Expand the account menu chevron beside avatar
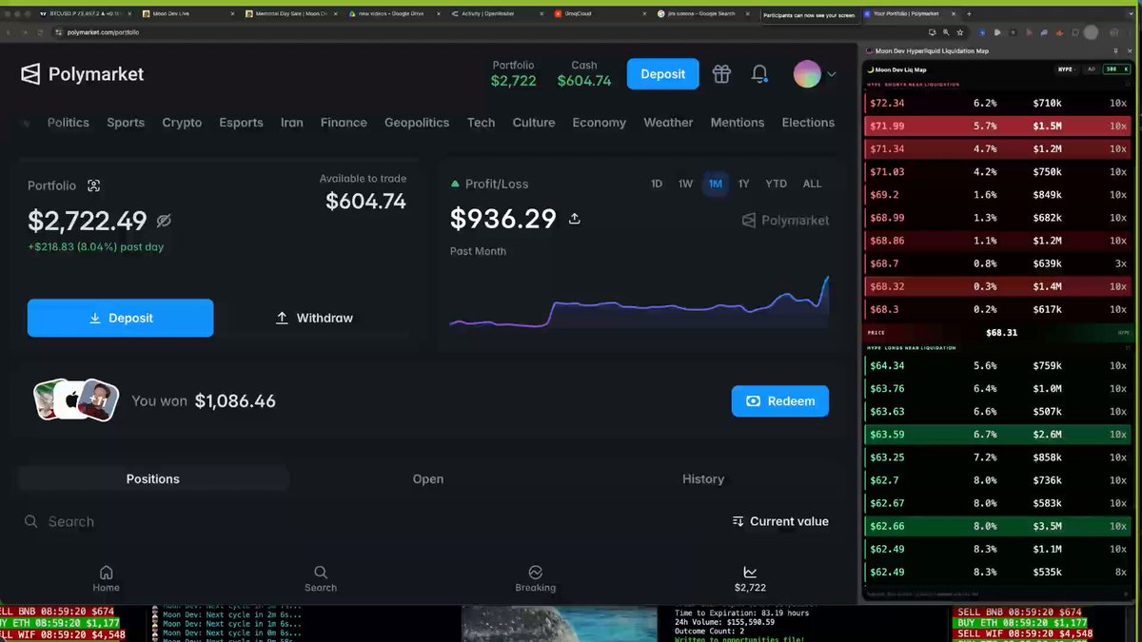 (832, 74)
